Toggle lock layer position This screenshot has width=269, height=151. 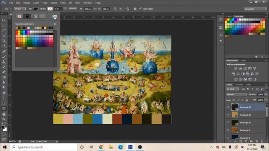tap(242, 100)
